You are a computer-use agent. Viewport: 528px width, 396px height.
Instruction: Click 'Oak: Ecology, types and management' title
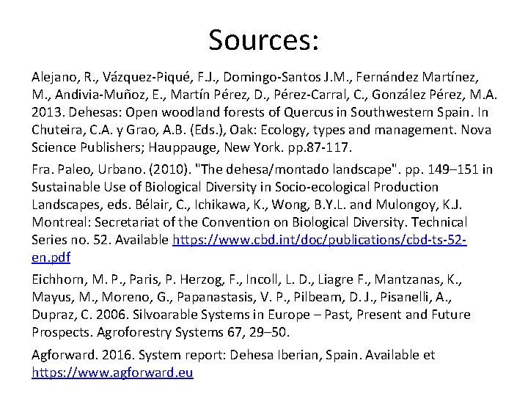point(343,130)
